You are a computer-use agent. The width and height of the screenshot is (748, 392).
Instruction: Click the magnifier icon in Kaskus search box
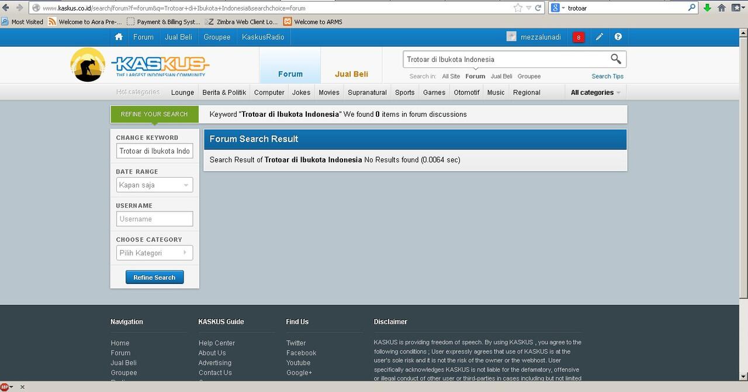pos(616,59)
